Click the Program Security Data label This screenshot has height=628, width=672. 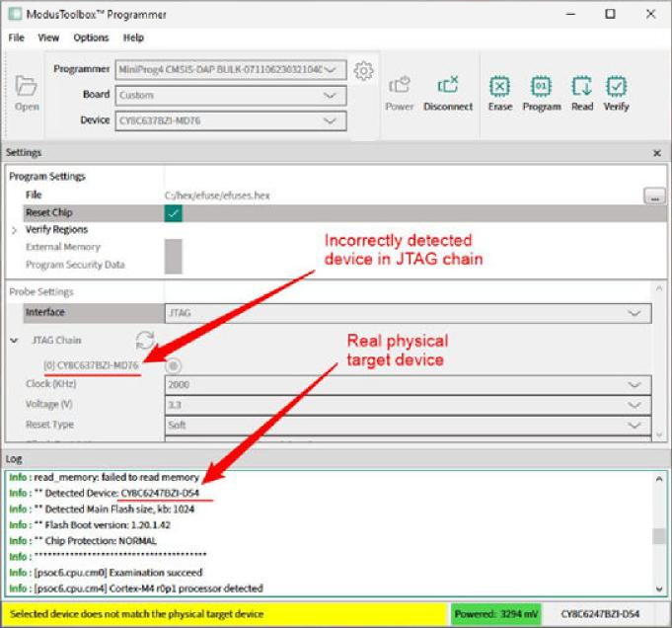(75, 265)
